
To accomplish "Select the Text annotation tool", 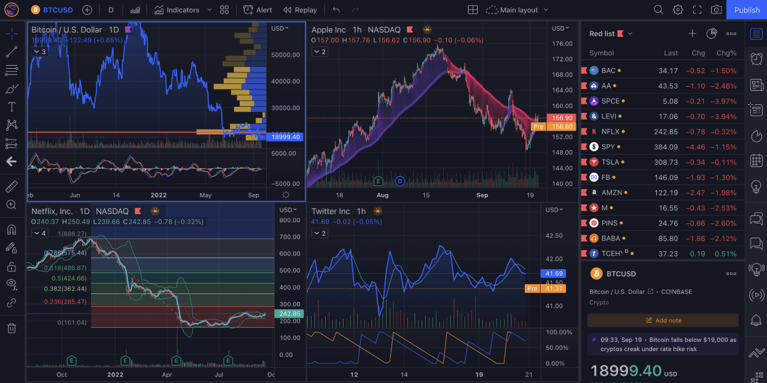I will coord(11,107).
